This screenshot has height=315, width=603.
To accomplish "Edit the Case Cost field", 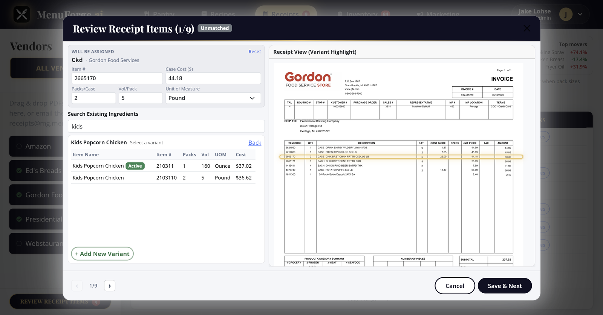I will (x=213, y=78).
